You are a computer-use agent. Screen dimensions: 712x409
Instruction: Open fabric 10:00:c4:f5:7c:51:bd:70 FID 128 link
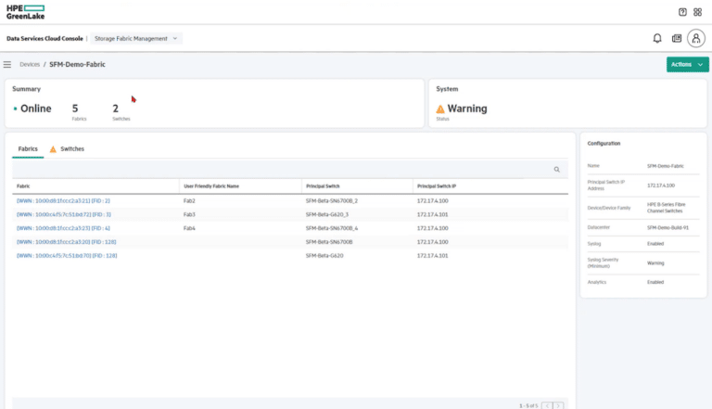pyautogui.click(x=67, y=255)
